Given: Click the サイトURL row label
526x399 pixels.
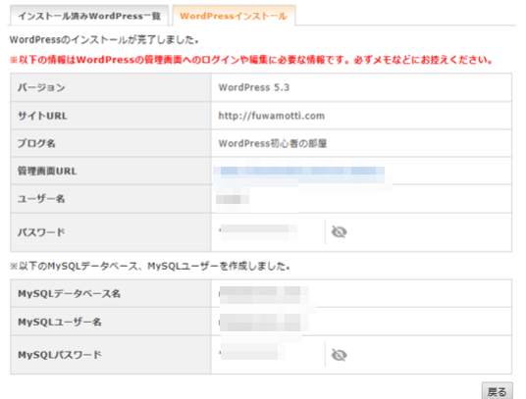Looking at the screenshot, I should [42, 116].
